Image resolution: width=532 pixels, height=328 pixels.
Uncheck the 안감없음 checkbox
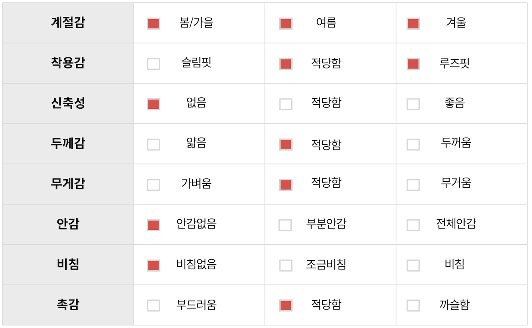[153, 225]
